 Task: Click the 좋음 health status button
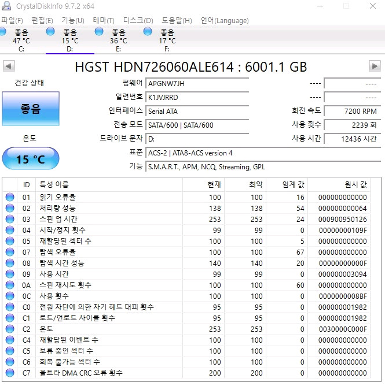31,109
